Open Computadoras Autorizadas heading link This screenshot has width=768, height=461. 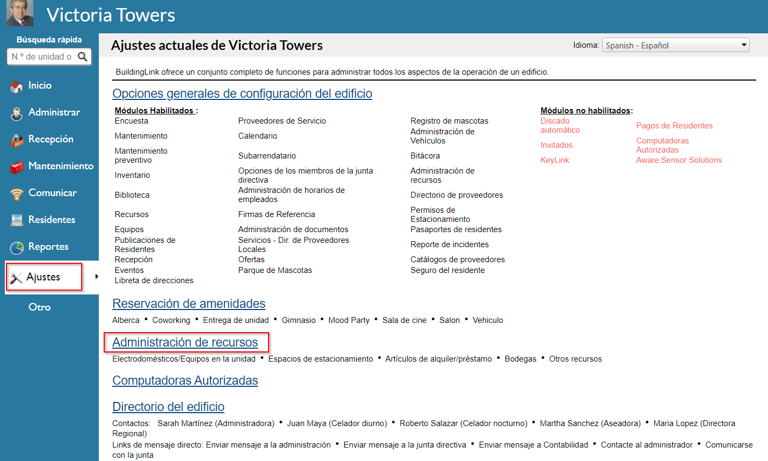pos(185,380)
